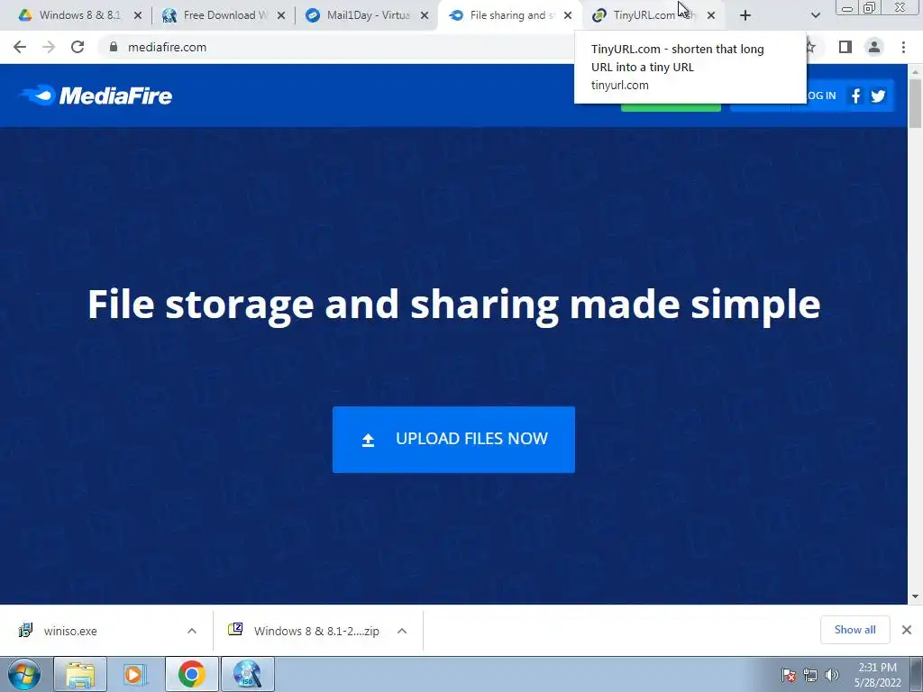
Task: Click the MediaFire logo
Action: click(x=96, y=96)
